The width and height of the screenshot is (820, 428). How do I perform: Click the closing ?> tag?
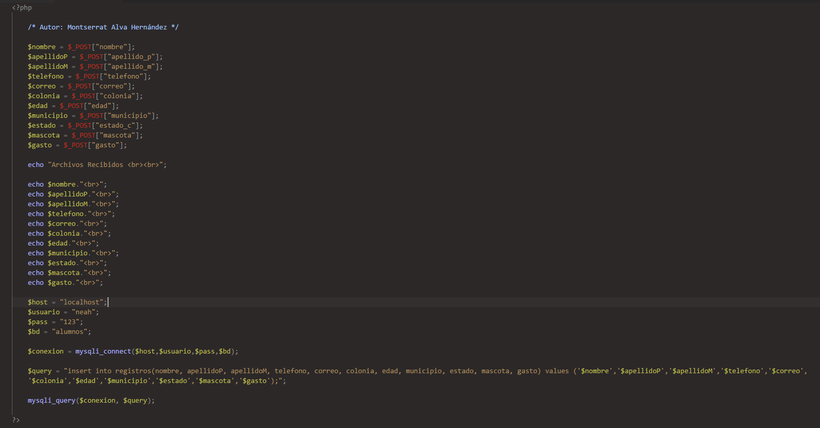click(16, 420)
